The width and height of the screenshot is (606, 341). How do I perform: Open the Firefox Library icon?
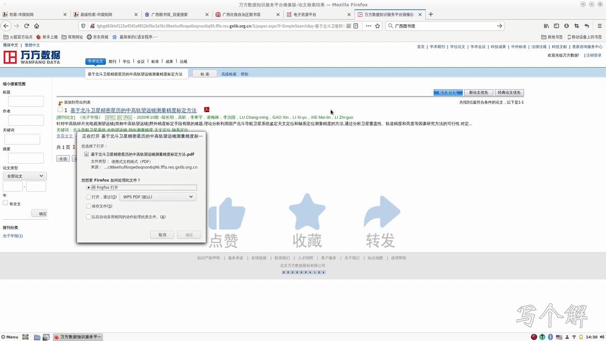546,25
